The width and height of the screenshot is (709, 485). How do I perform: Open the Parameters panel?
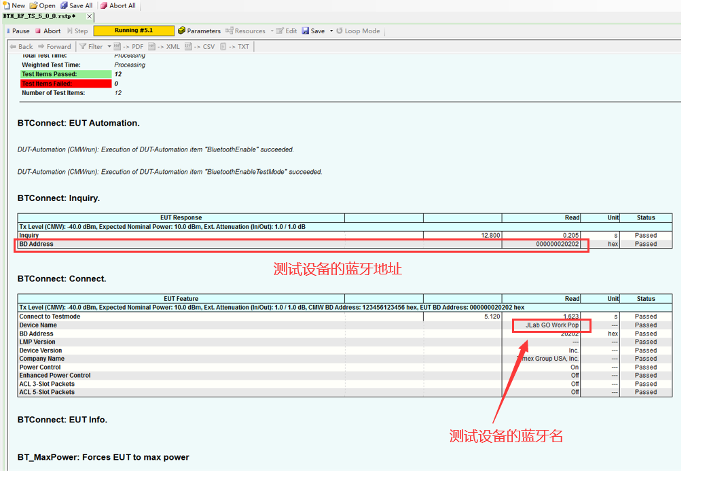point(200,31)
